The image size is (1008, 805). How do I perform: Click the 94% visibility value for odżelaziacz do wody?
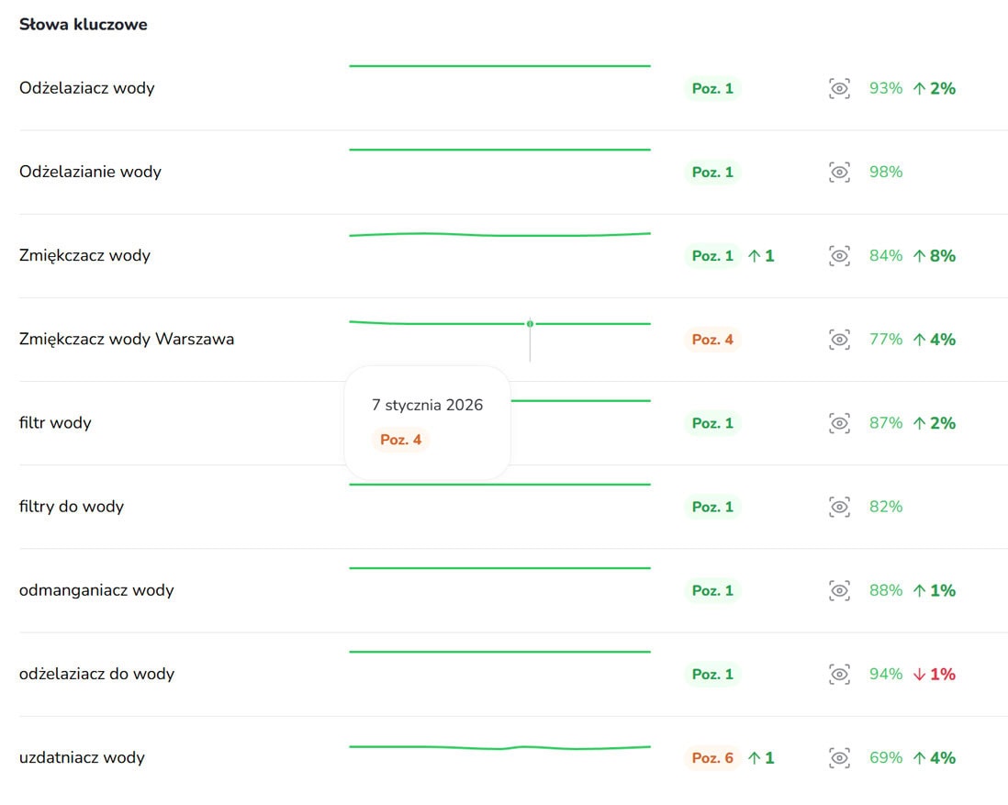886,675
